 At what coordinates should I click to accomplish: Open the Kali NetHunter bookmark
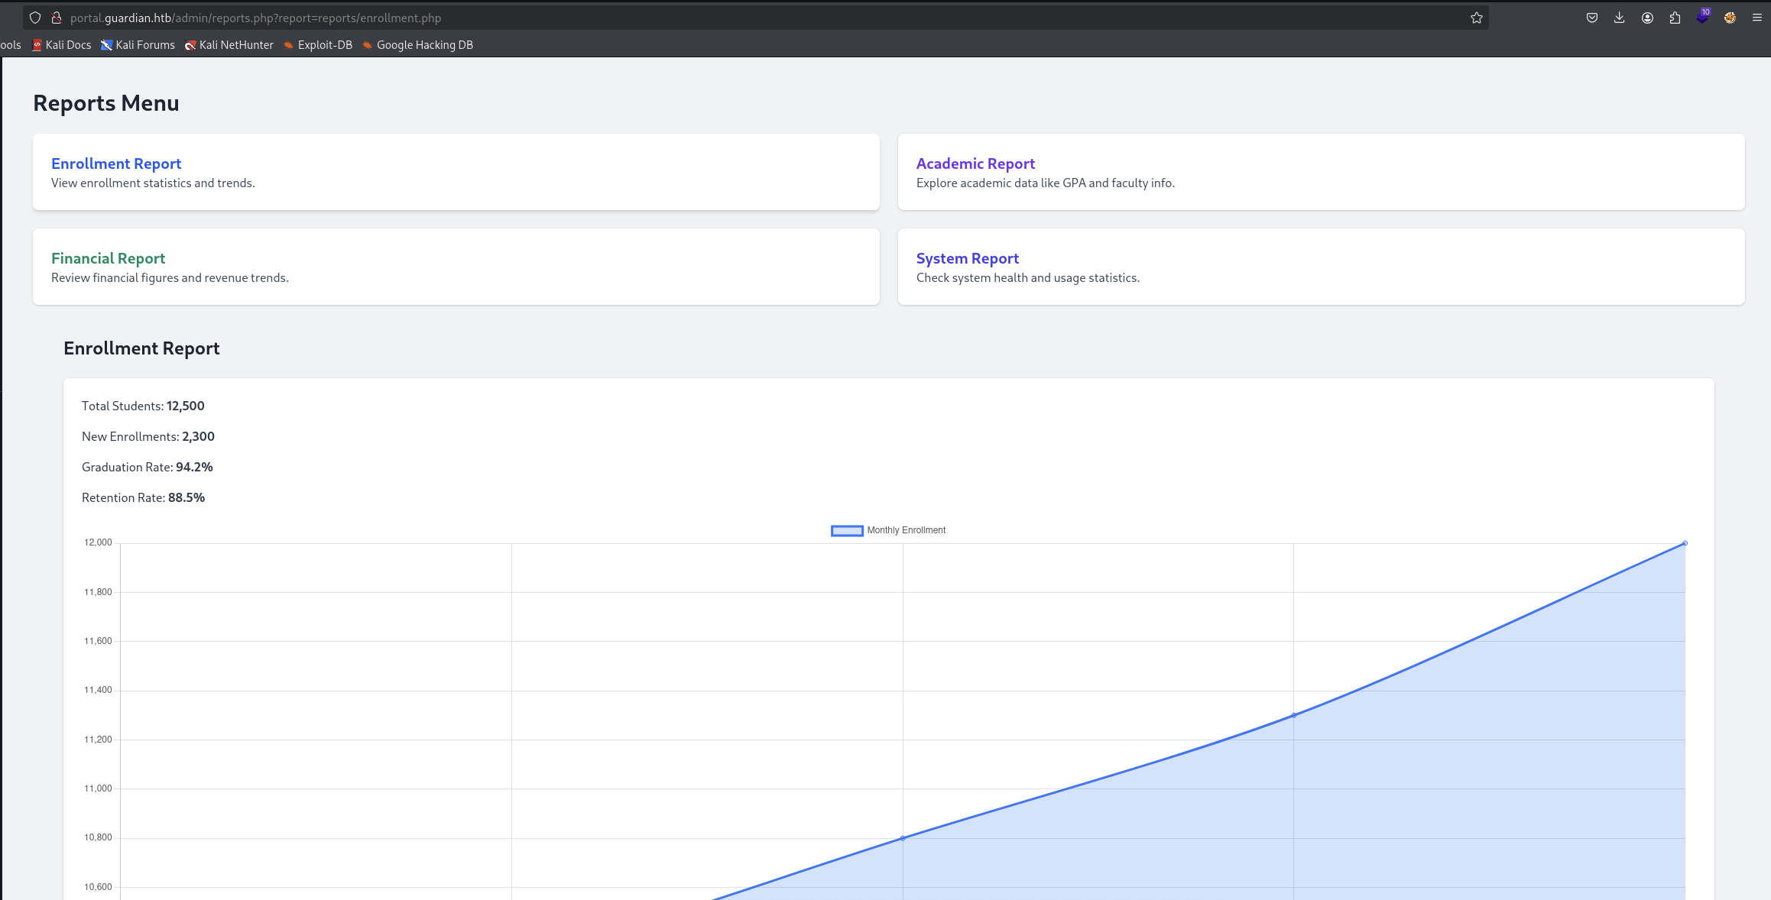[229, 45]
